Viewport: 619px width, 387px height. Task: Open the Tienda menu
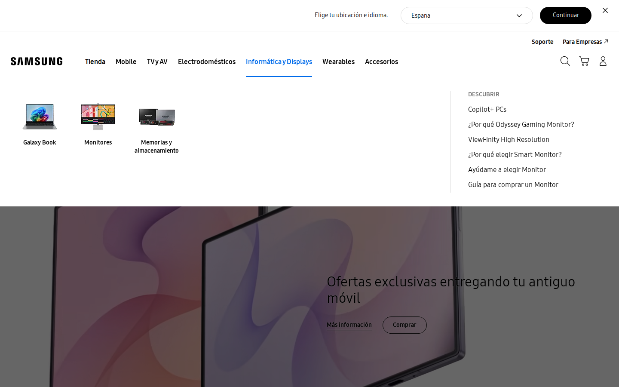(x=95, y=62)
